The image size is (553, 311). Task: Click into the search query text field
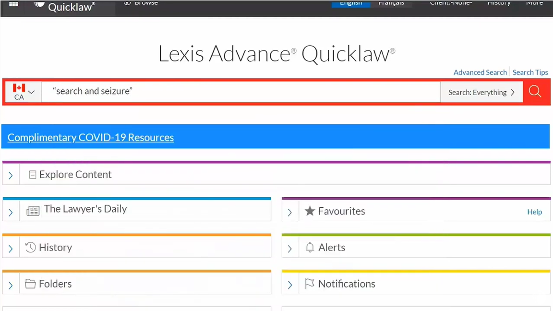[x=240, y=91]
